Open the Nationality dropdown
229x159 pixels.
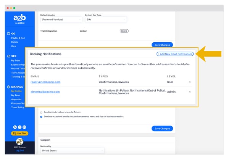coord(72,151)
